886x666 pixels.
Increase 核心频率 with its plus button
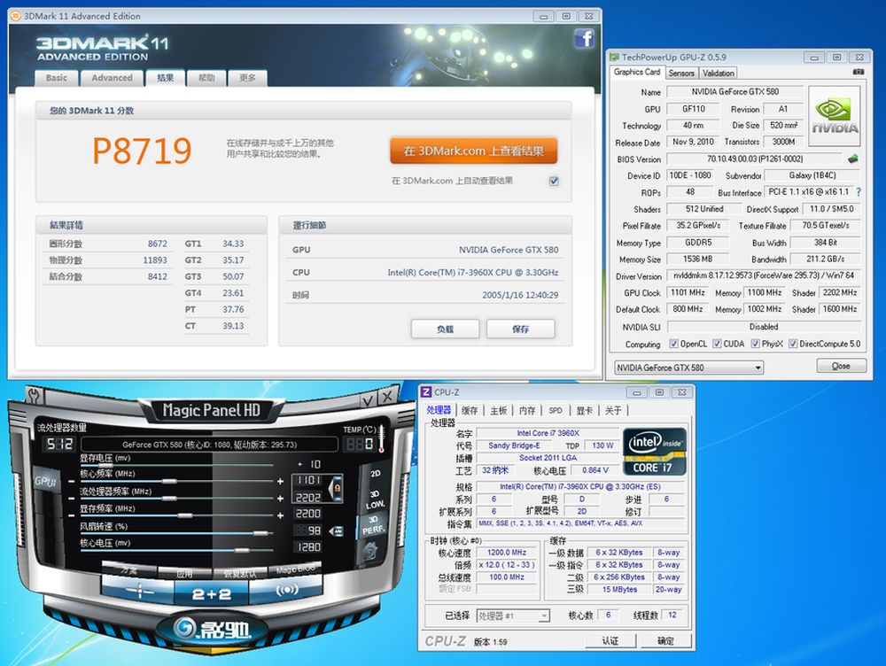click(x=280, y=481)
